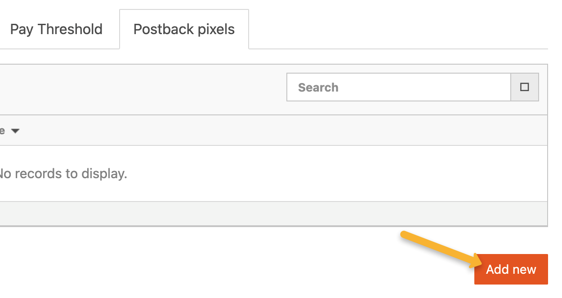
Task: Click the grey table footer bar
Action: click(x=270, y=213)
